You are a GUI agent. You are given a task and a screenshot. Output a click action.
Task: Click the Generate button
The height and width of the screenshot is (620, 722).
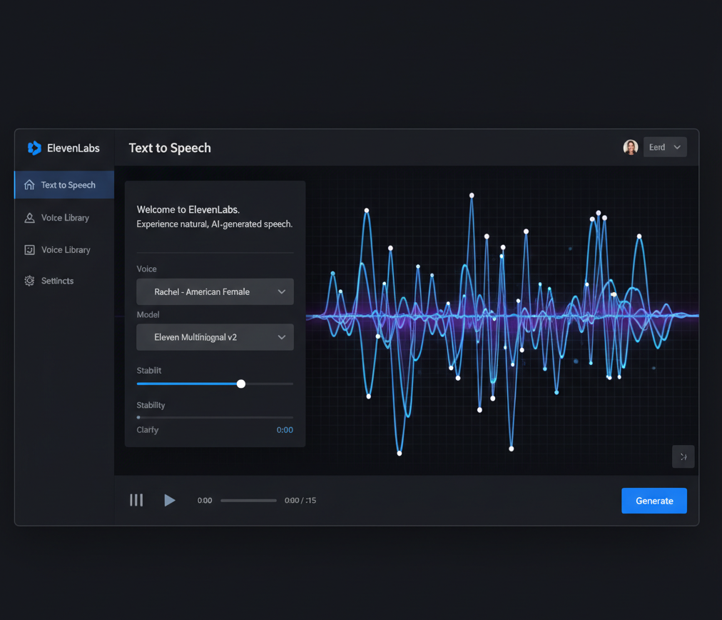[654, 501]
